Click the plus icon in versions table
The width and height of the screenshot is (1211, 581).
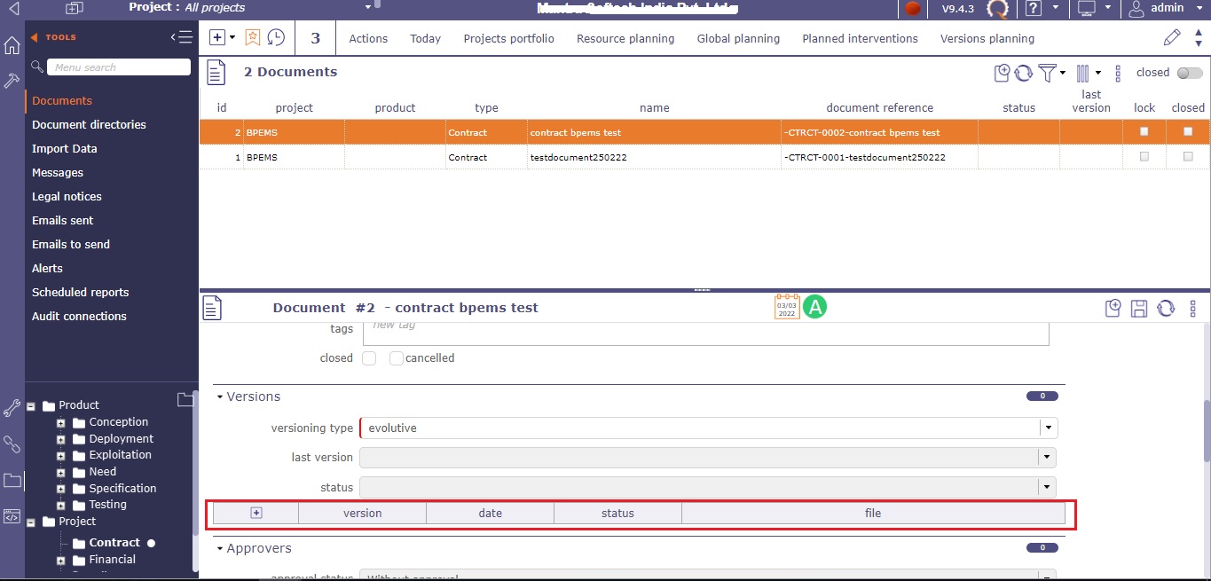tap(256, 513)
